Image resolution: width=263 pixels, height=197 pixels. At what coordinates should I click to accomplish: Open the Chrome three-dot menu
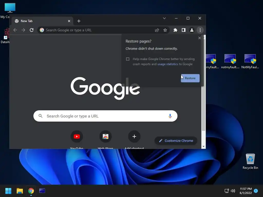[200, 30]
